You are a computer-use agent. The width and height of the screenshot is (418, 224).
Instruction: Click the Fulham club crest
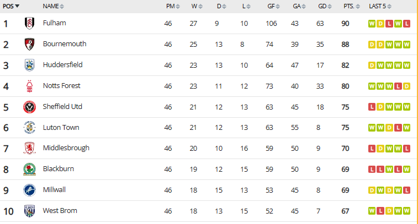29,23
